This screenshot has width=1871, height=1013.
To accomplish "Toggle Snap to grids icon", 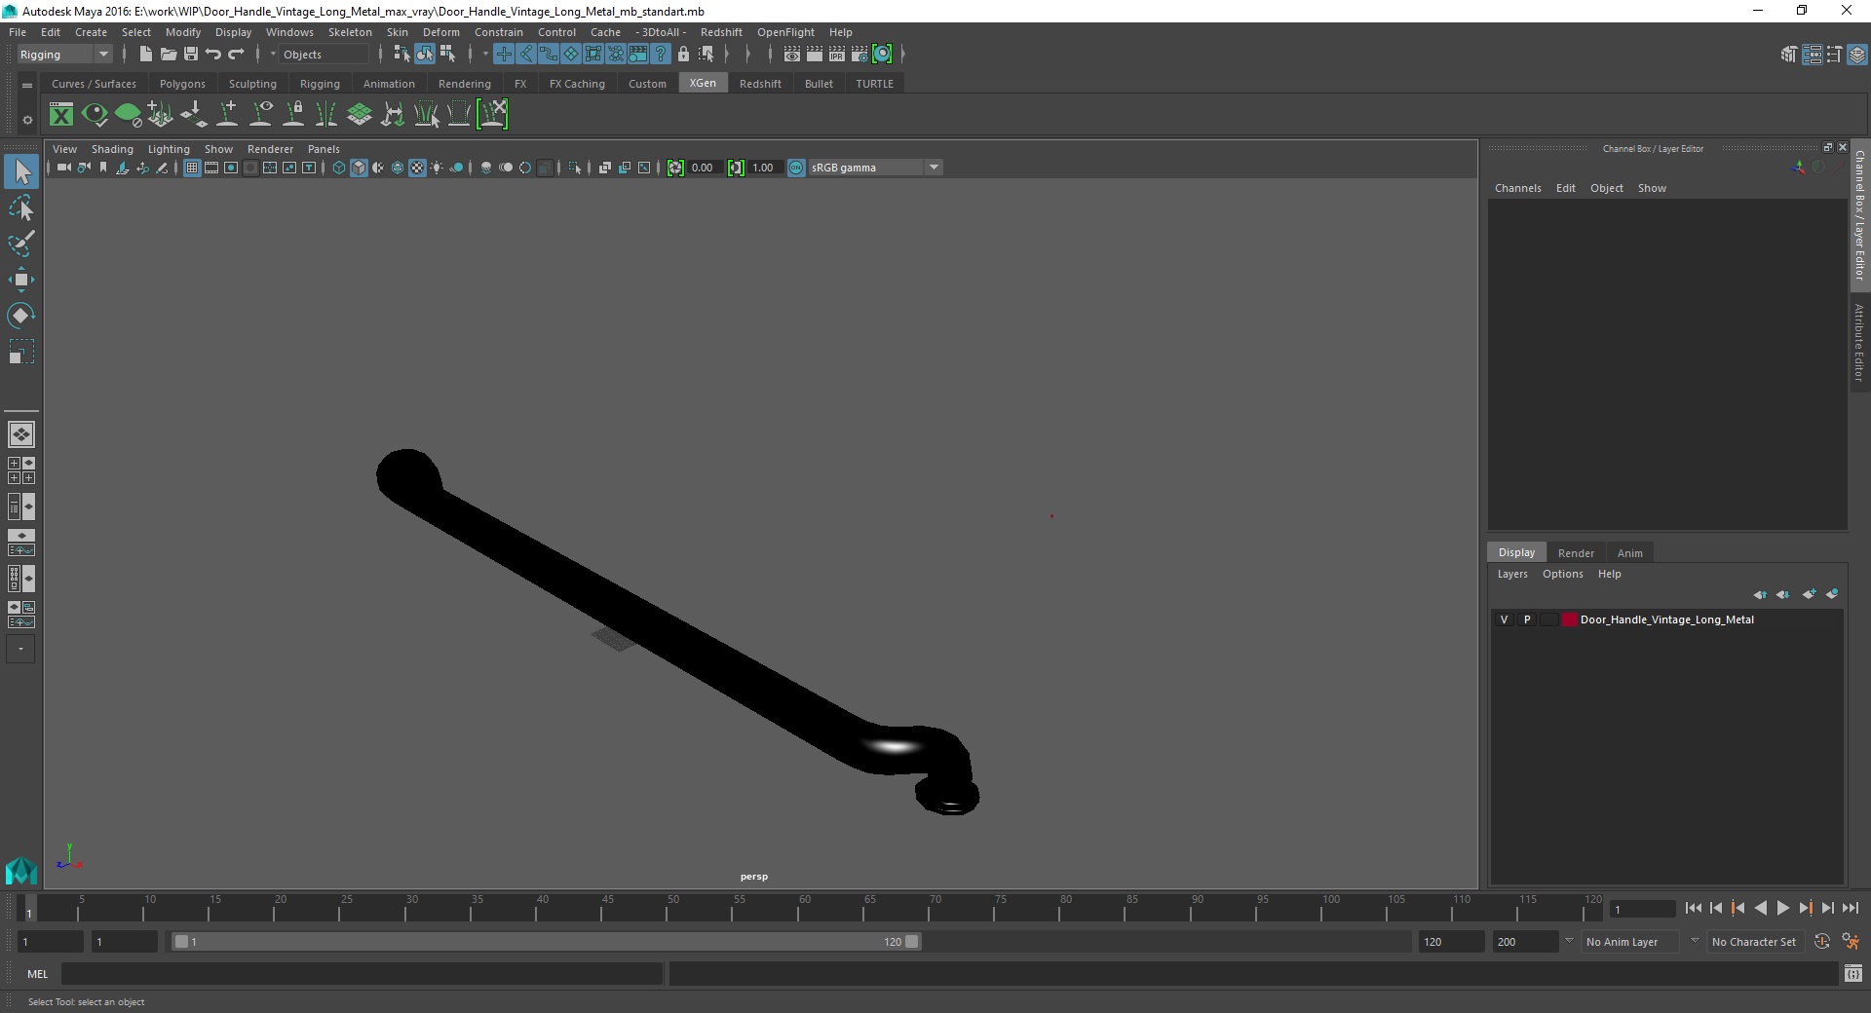I will tap(504, 55).
